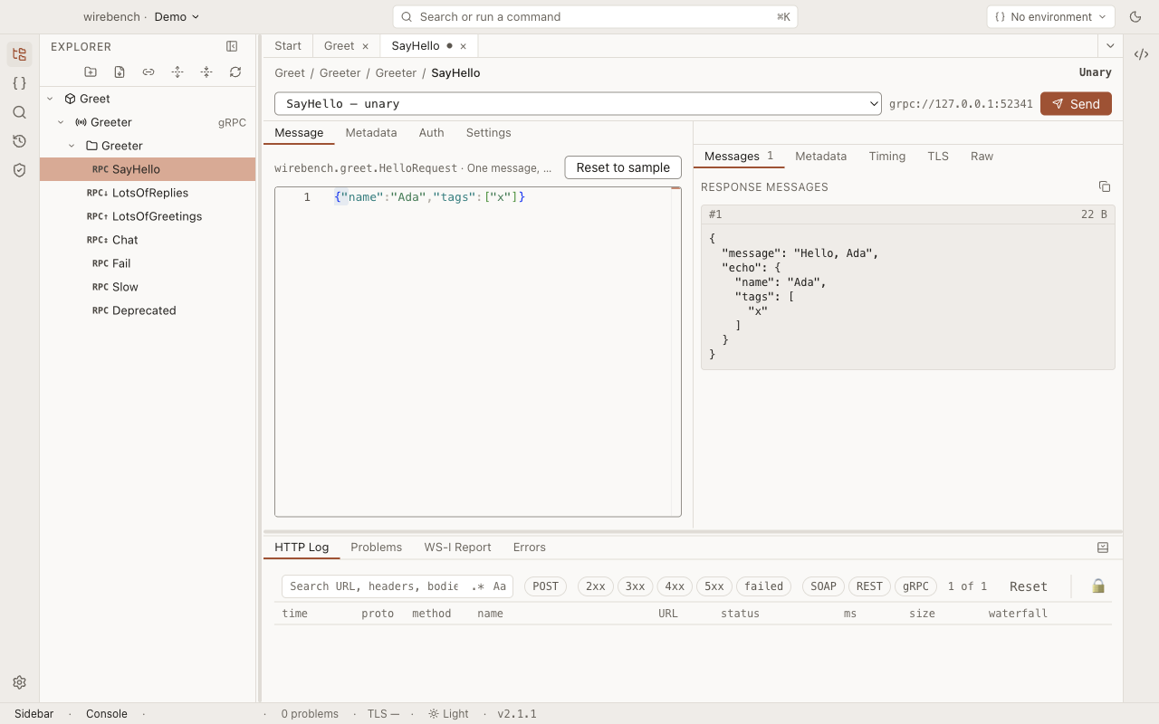Switch to the request Metadata tab

pos(371,132)
